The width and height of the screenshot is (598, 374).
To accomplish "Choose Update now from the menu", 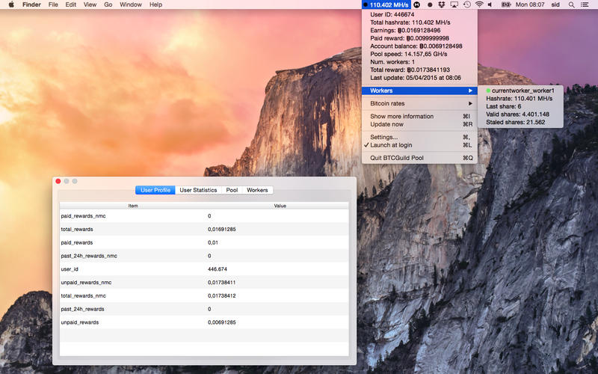I will pyautogui.click(x=386, y=124).
